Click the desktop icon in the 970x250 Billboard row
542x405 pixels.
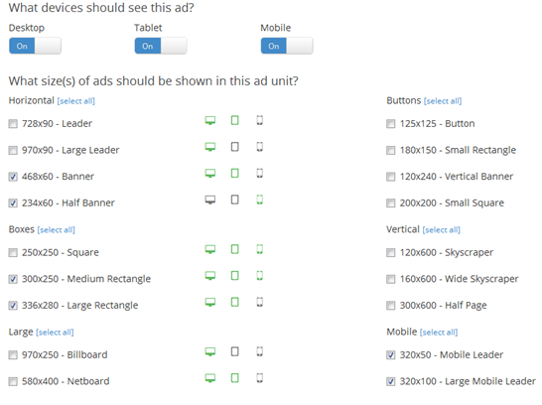point(210,351)
